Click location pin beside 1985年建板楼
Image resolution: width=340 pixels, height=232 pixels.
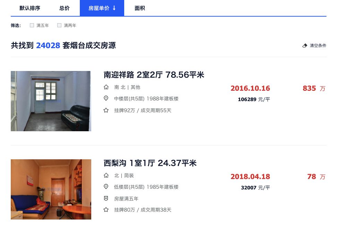(x=106, y=187)
